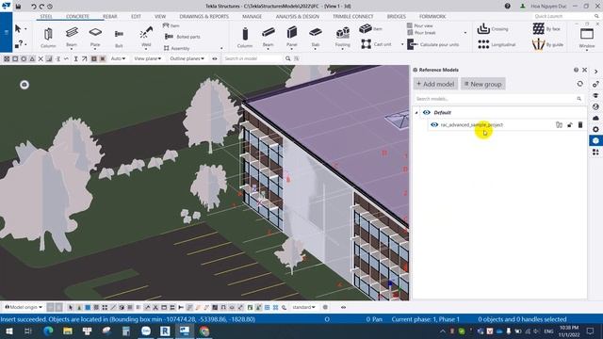Image resolution: width=603 pixels, height=339 pixels.
Task: Expand the Pour view group arrow
Action: click(x=465, y=33)
